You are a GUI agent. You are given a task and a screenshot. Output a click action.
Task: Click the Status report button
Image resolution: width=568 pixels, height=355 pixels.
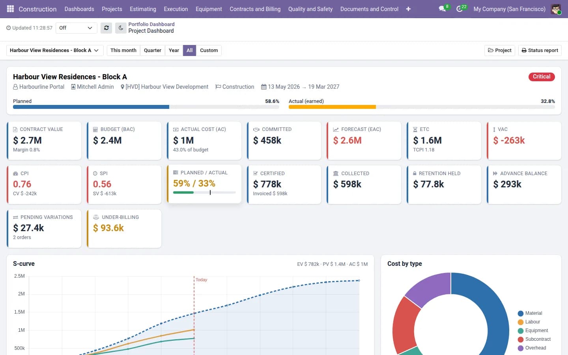[x=540, y=50]
